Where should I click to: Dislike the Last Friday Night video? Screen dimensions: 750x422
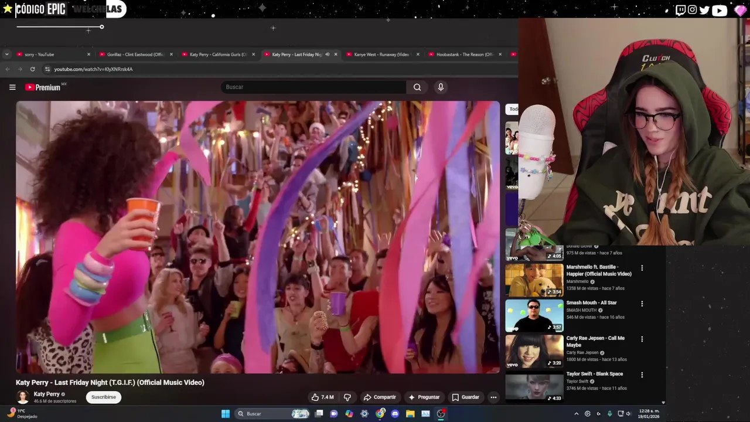pyautogui.click(x=347, y=397)
